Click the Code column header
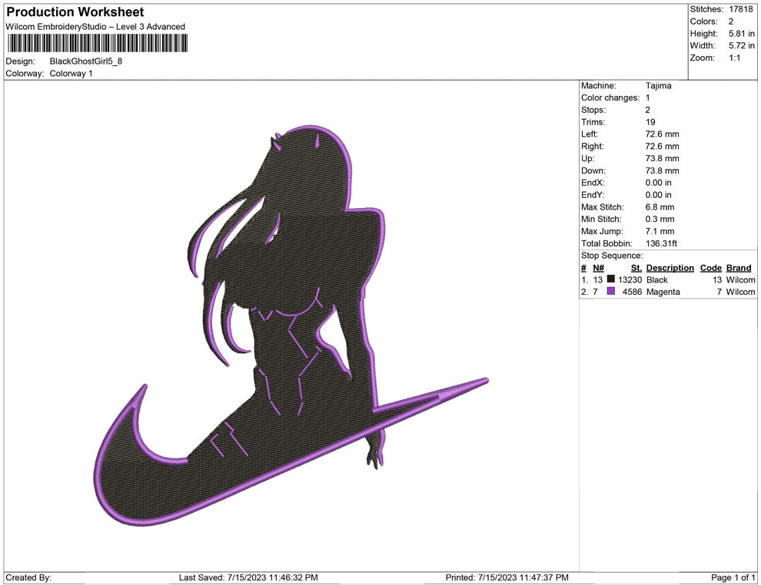Image resolution: width=761 pixels, height=585 pixels. pyautogui.click(x=711, y=268)
